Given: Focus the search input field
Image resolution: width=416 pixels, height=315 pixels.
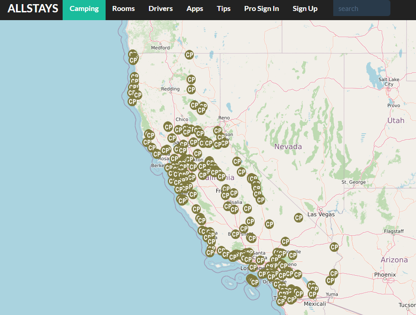Looking at the screenshot, I should [362, 9].
